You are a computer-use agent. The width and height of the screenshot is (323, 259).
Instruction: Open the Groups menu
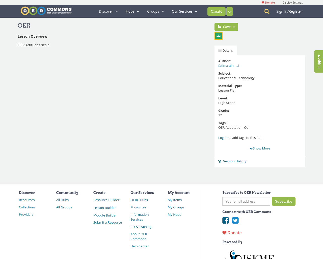[155, 11]
